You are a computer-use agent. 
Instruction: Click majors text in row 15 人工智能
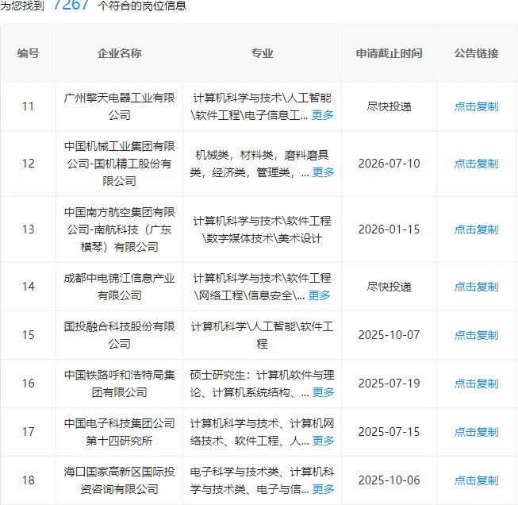coord(262,335)
